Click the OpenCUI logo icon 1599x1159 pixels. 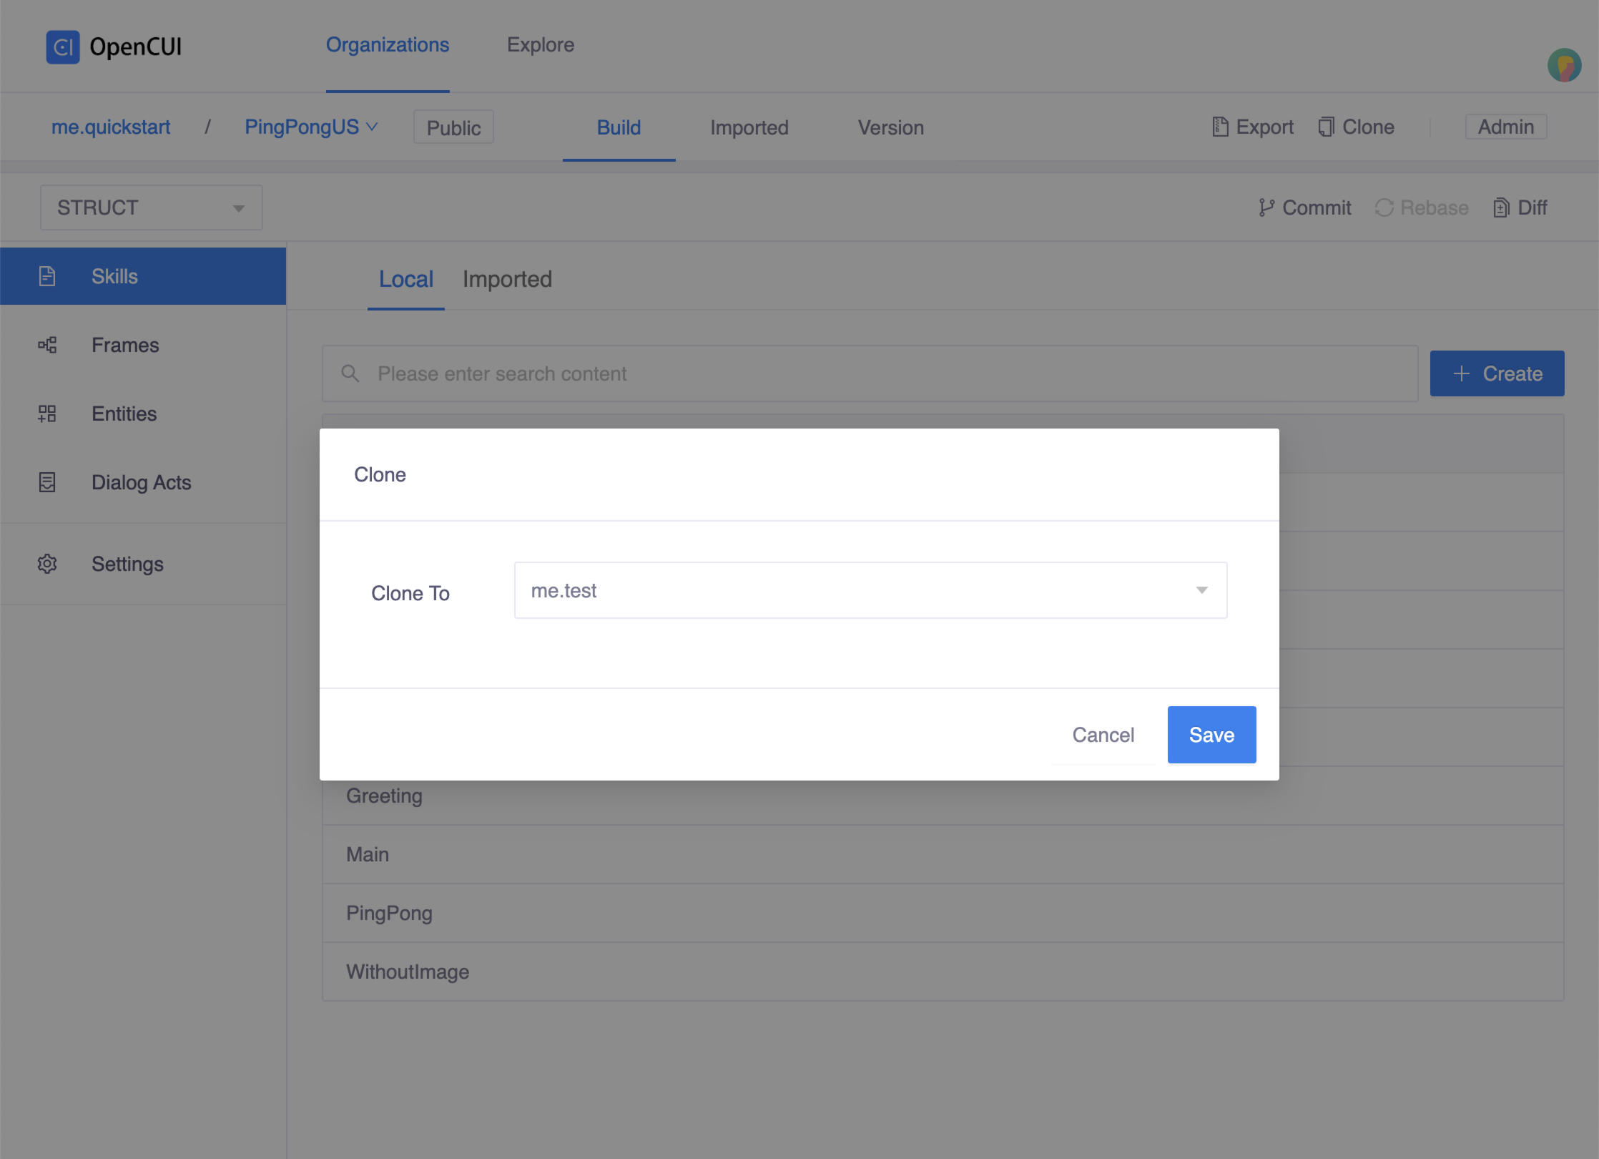63,47
